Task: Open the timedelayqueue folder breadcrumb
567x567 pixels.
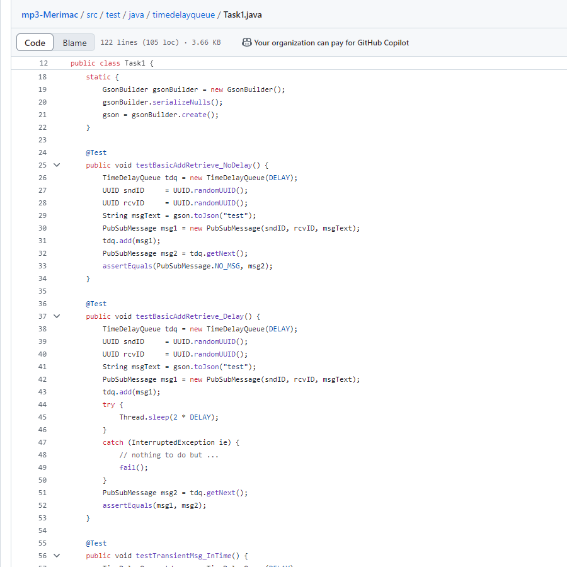Action: (183, 15)
